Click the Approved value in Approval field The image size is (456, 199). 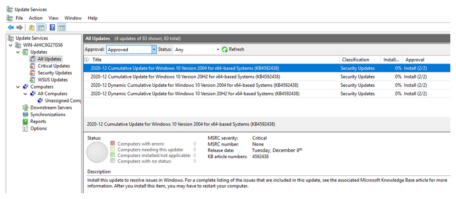(x=118, y=50)
